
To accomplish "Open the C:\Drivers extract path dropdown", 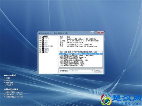I will pyautogui.click(x=92, y=71).
